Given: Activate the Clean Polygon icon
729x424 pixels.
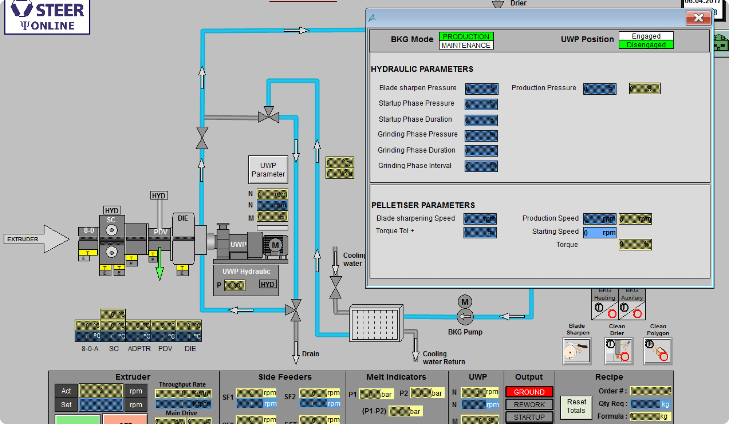Looking at the screenshot, I should 658,351.
